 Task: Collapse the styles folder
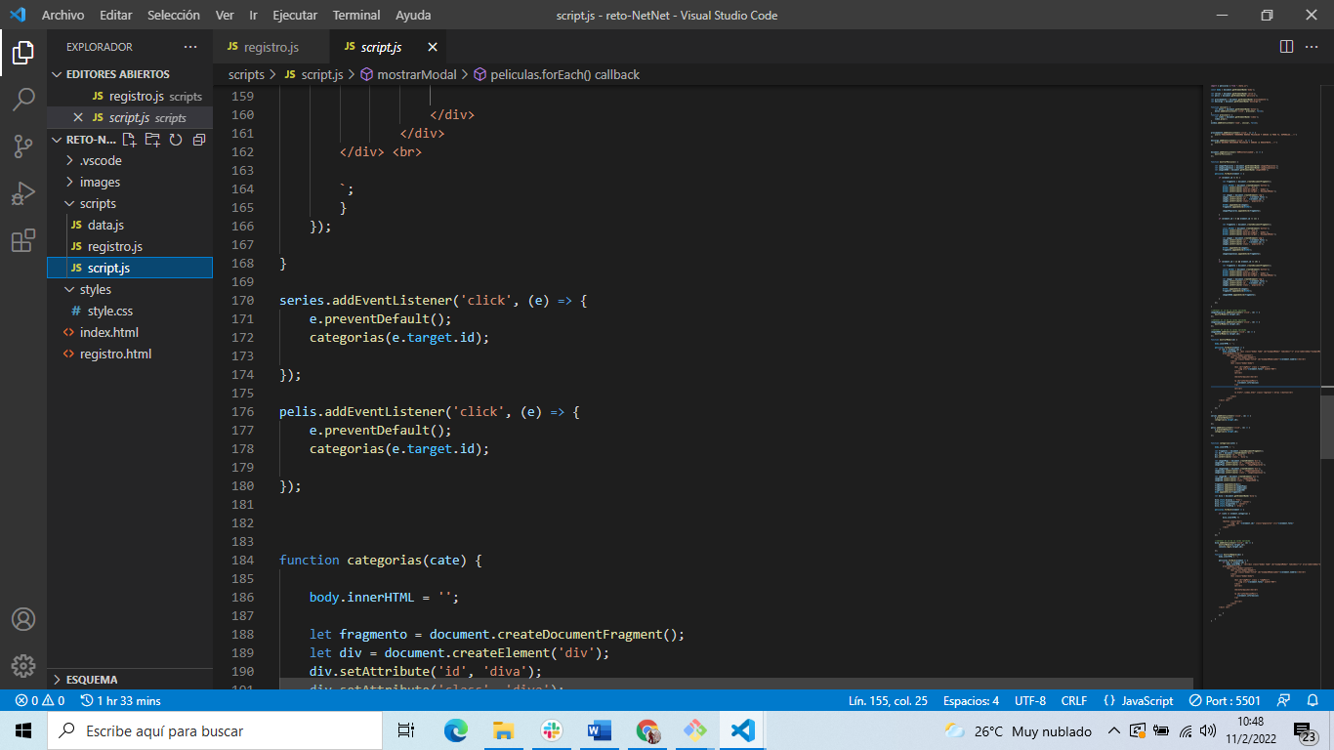[130, 290]
